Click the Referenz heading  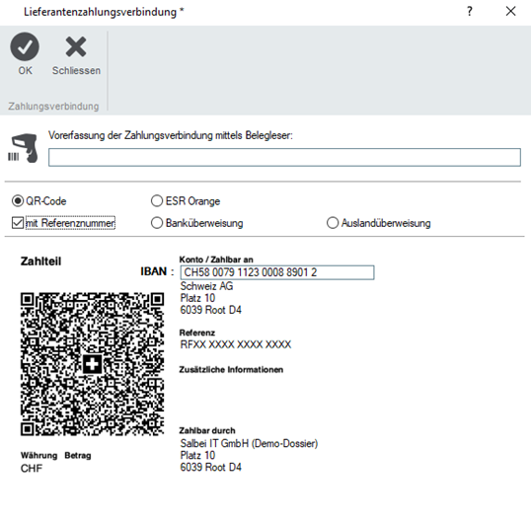197,333
